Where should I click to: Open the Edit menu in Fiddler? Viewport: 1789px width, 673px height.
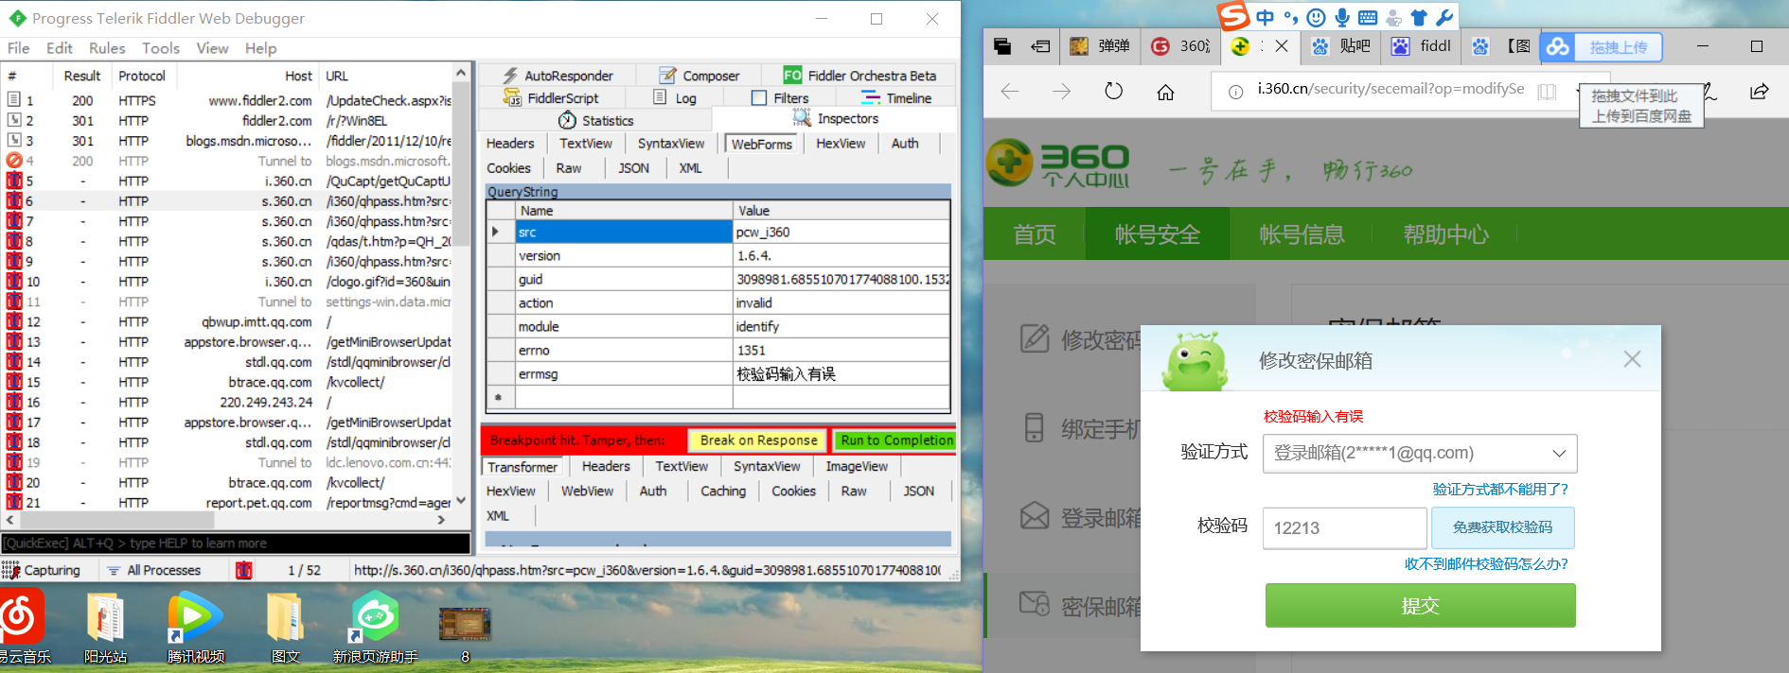click(x=59, y=48)
